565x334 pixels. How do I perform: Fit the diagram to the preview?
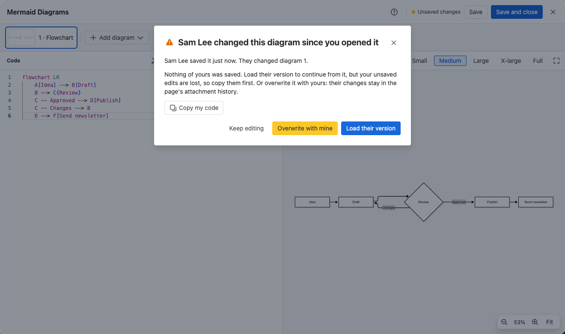(550, 322)
